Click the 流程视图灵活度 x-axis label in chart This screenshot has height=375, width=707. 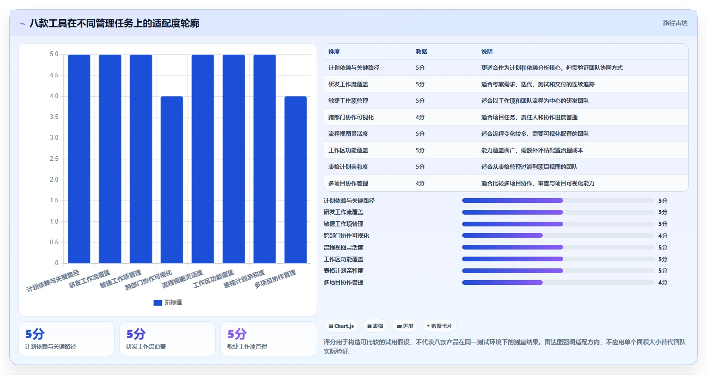pos(182,279)
